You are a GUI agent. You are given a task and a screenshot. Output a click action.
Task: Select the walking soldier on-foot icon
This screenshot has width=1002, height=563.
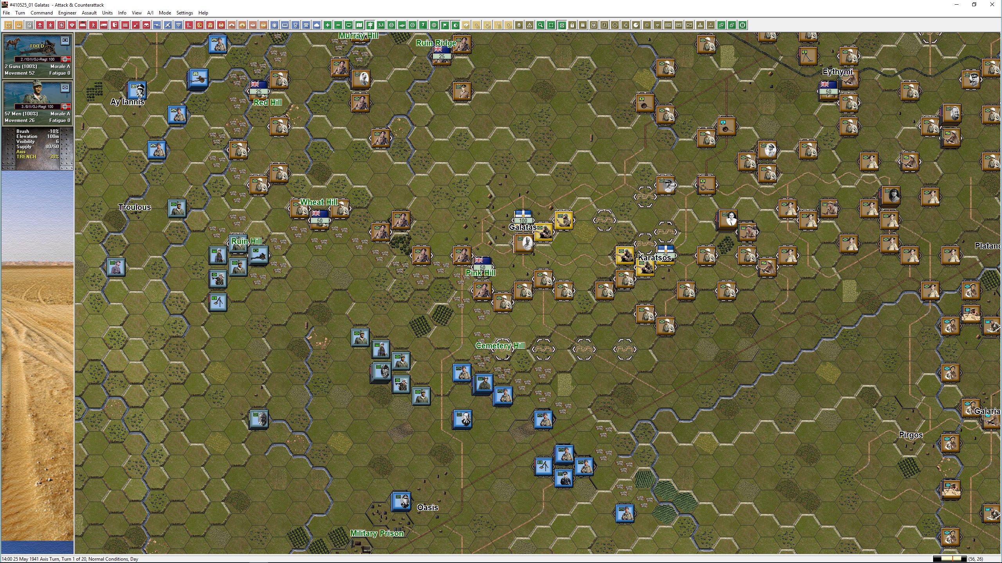93,25
